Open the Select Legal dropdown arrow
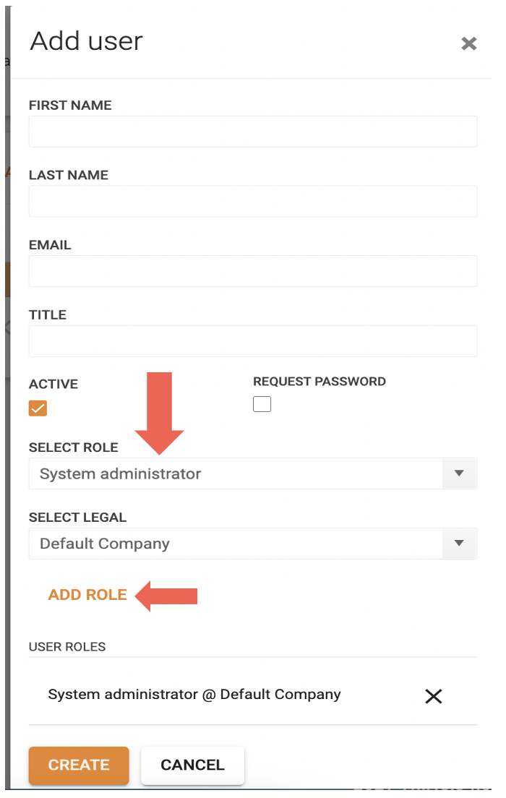 coord(459,543)
